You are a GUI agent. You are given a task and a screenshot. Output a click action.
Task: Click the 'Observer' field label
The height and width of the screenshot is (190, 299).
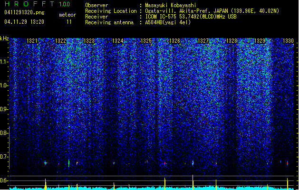point(96,5)
